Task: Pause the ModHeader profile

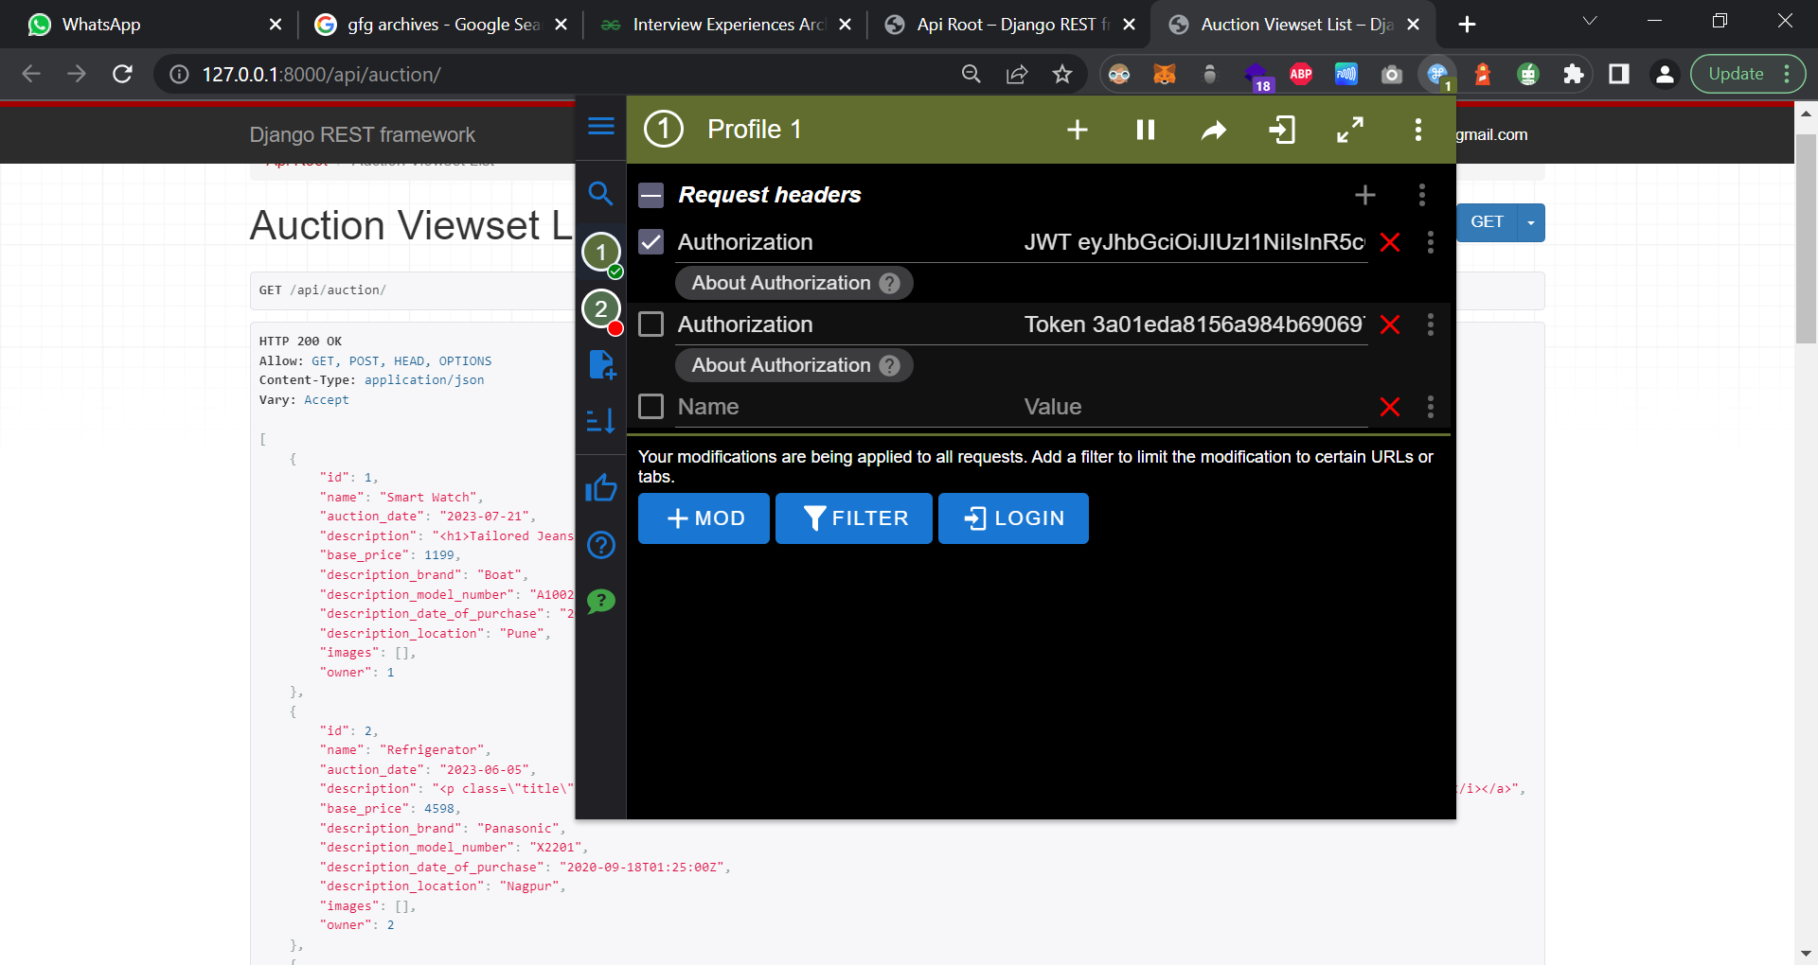Action: [1146, 130]
